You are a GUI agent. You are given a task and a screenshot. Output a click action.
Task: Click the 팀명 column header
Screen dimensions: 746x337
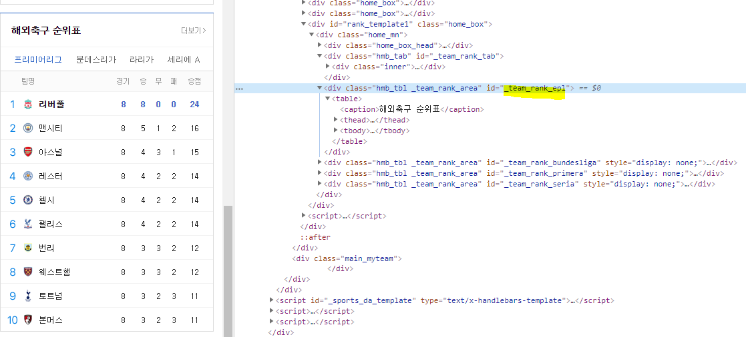point(28,81)
